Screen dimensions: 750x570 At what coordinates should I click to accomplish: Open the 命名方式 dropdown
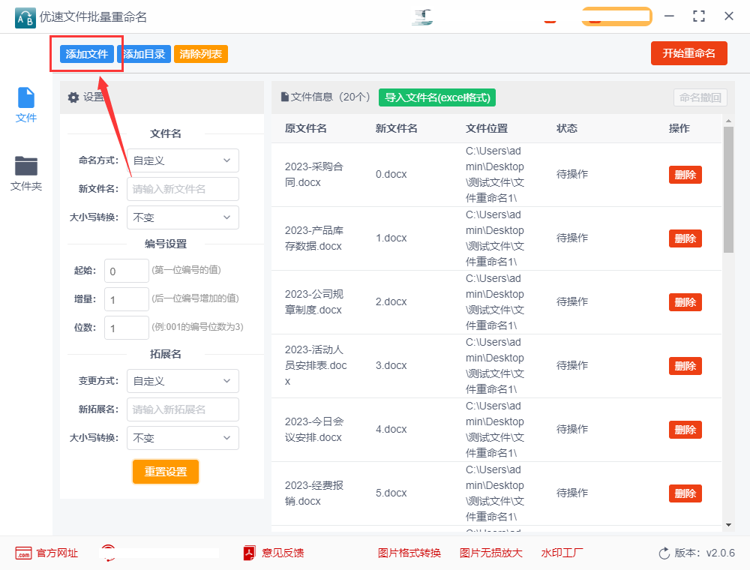tap(183, 160)
